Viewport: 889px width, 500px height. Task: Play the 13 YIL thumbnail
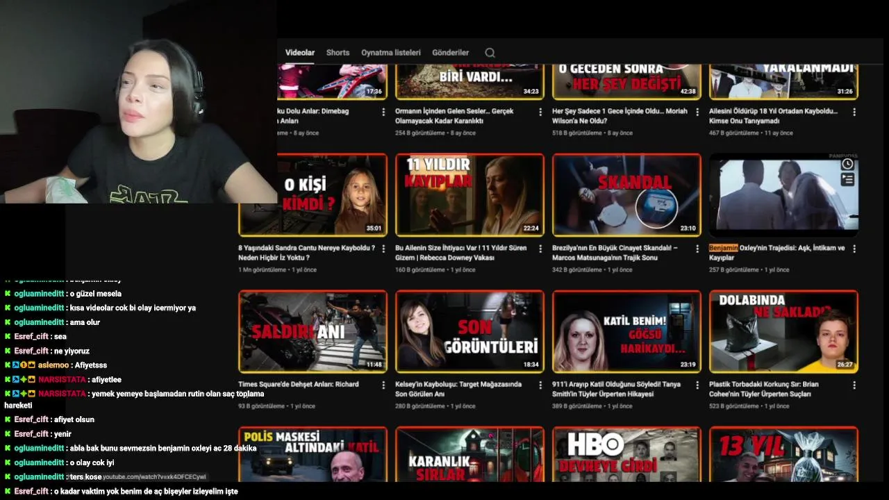783,454
